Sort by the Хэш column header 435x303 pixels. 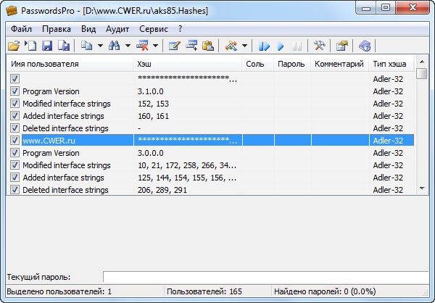pyautogui.click(x=188, y=65)
